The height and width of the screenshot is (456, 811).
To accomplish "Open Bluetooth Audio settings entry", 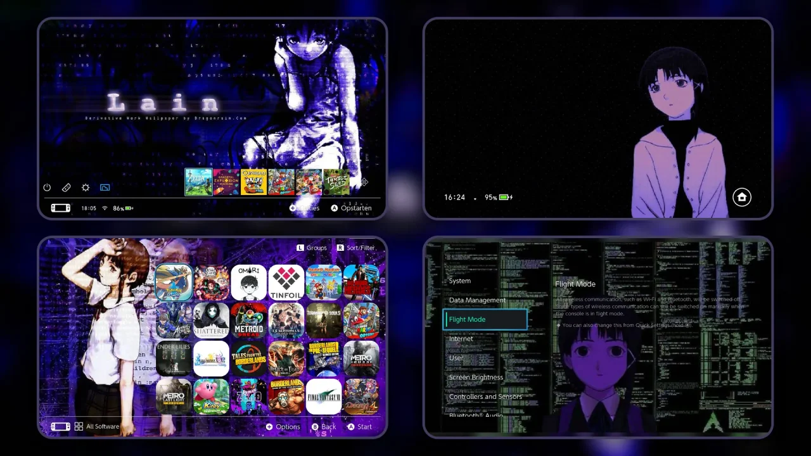I will (476, 415).
